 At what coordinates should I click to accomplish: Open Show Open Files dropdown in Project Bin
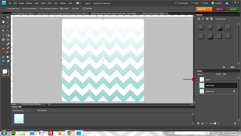[23, 111]
